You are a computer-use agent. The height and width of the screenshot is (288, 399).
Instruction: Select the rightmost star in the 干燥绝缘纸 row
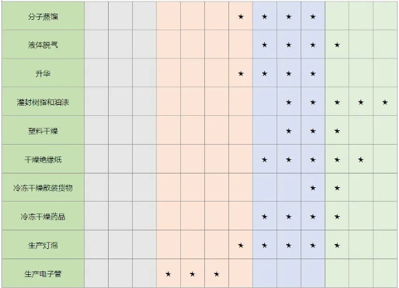pos(361,160)
